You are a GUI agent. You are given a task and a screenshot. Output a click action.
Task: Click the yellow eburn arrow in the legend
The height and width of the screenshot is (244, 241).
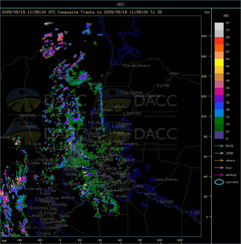point(219,160)
